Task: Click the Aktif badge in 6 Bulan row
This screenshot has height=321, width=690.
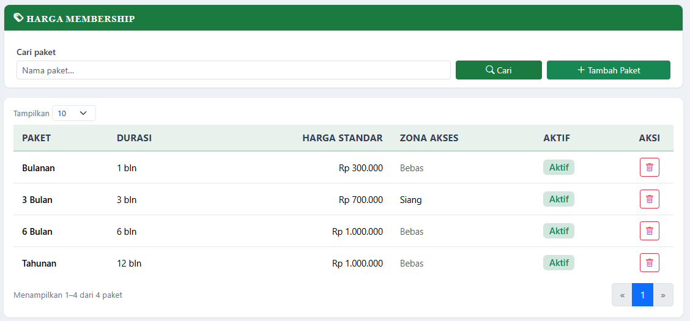Action: point(559,231)
